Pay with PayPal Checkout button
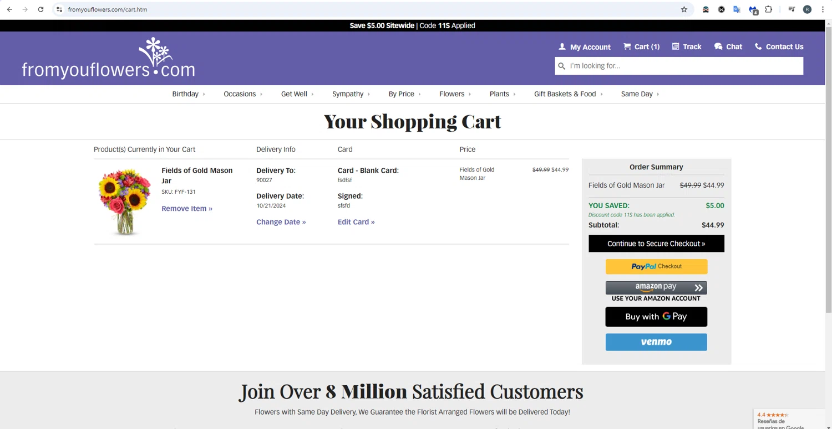Image resolution: width=832 pixels, height=429 pixels. pyautogui.click(x=656, y=266)
